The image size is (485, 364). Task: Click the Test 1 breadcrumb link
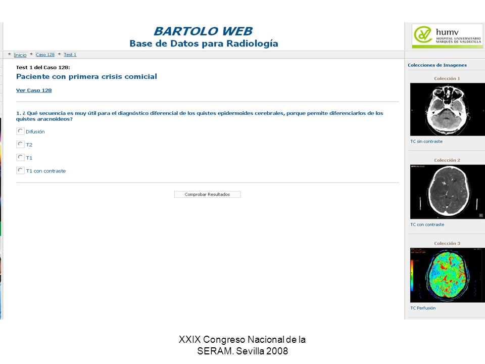[x=70, y=55]
